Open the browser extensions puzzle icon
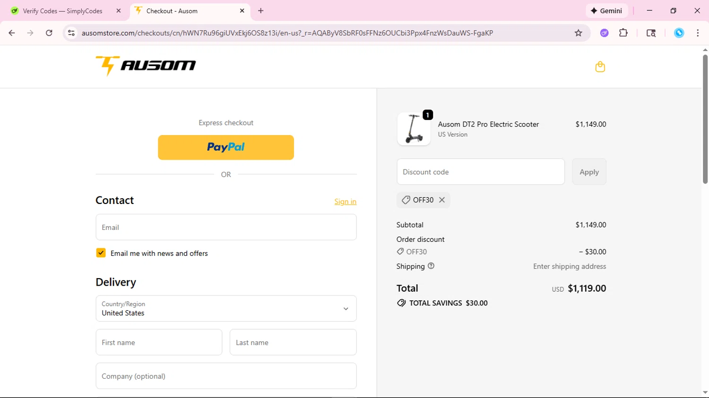Viewport: 709px width, 398px height. click(x=623, y=33)
